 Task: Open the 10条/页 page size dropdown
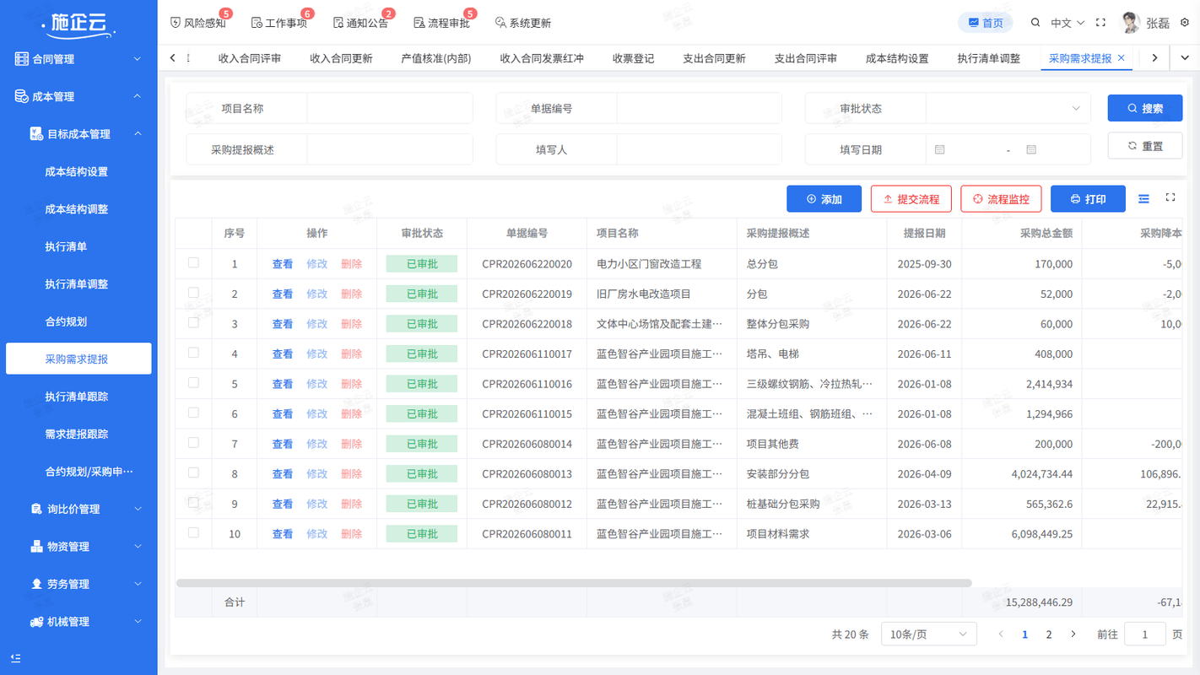click(929, 634)
